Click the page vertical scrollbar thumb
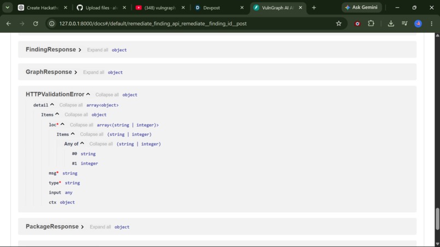Screen dimensions: 440x247 coord(437,219)
